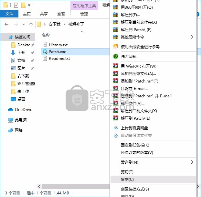This screenshot has height=197, width=201.
Task: Click the 360 zip icon beside 解压到当前文件夹(X) at top
Action: coord(116,22)
